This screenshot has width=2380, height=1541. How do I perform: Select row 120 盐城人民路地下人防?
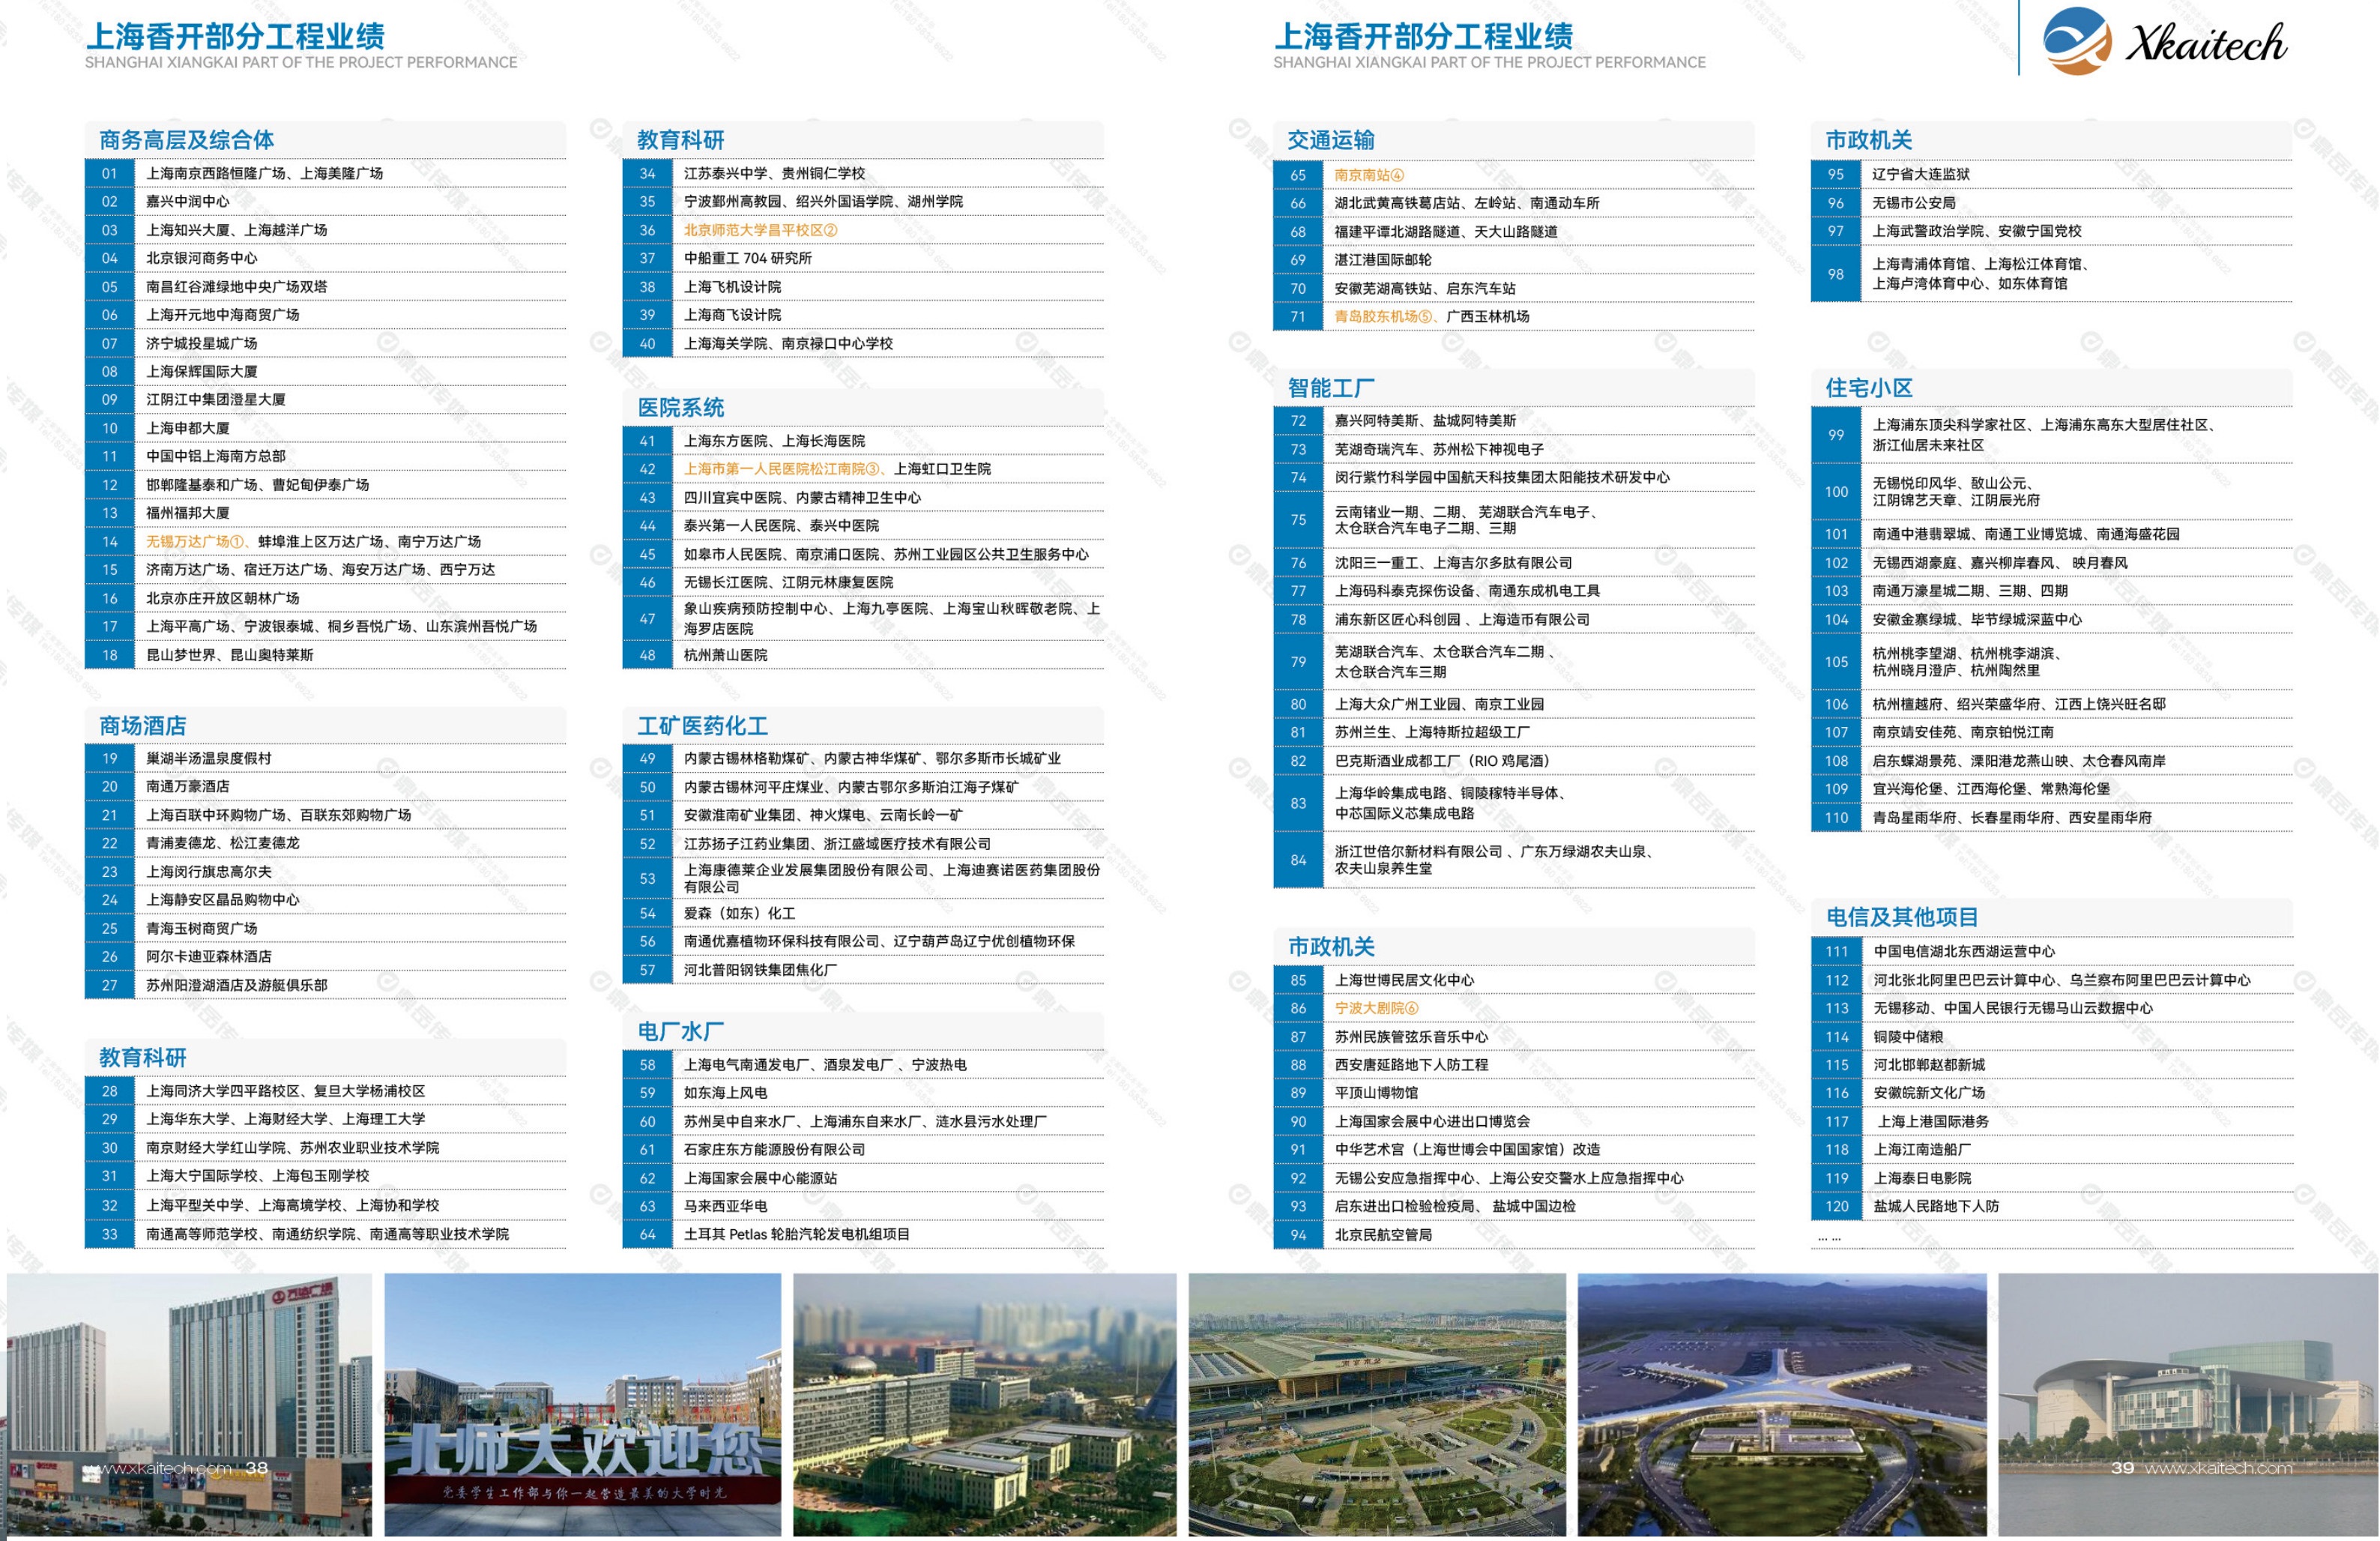point(2052,1206)
